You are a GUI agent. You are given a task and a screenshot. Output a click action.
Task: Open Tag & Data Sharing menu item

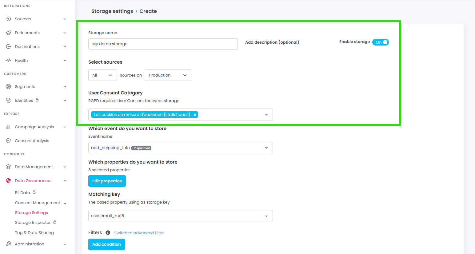(34, 233)
